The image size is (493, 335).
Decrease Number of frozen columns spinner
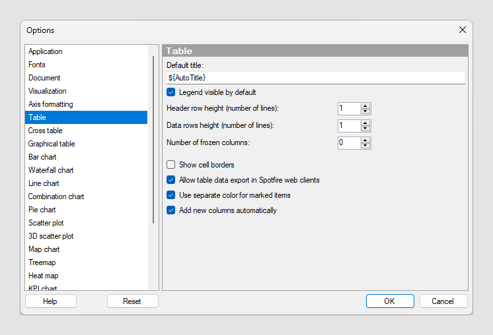click(365, 146)
